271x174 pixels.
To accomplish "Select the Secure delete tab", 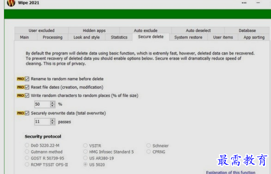I will 151,37.
